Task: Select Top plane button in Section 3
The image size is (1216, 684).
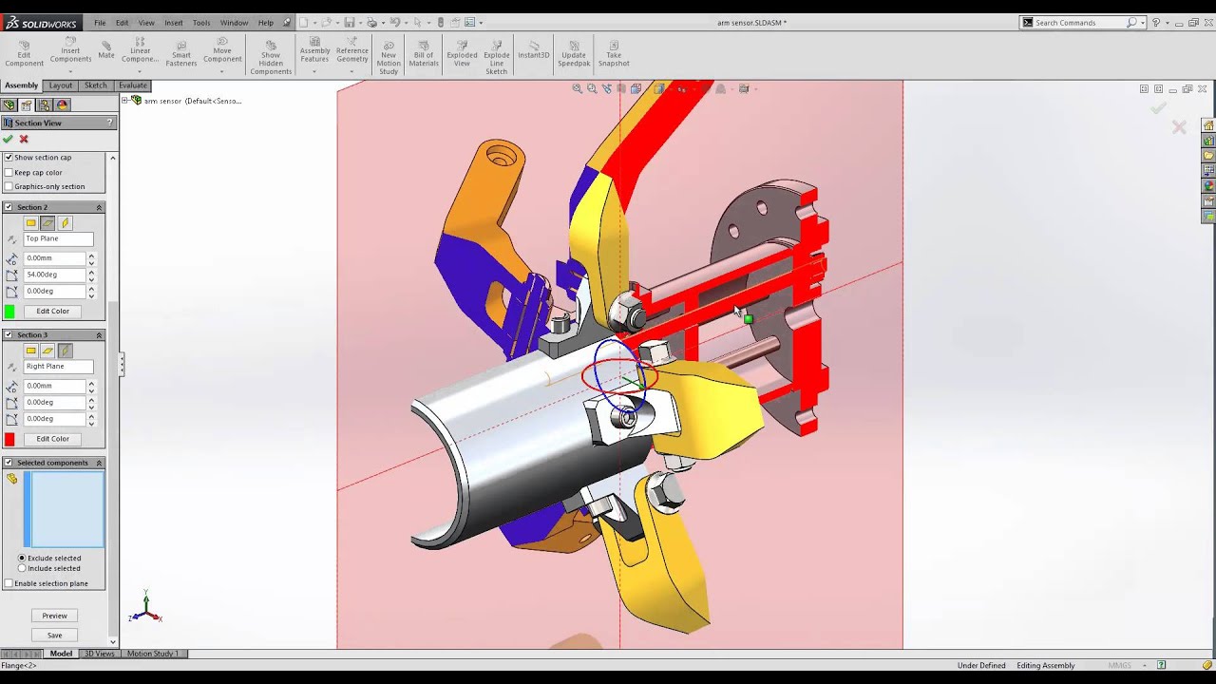Action: click(x=47, y=351)
